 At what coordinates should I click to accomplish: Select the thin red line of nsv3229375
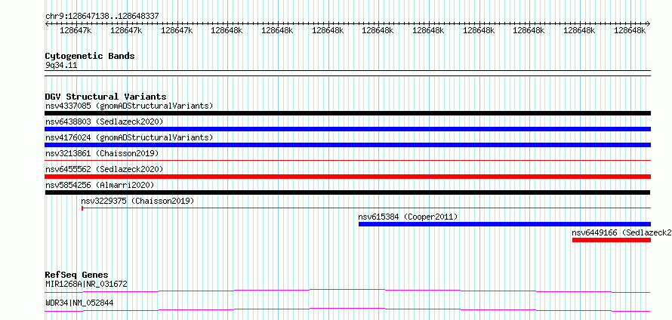(366, 208)
